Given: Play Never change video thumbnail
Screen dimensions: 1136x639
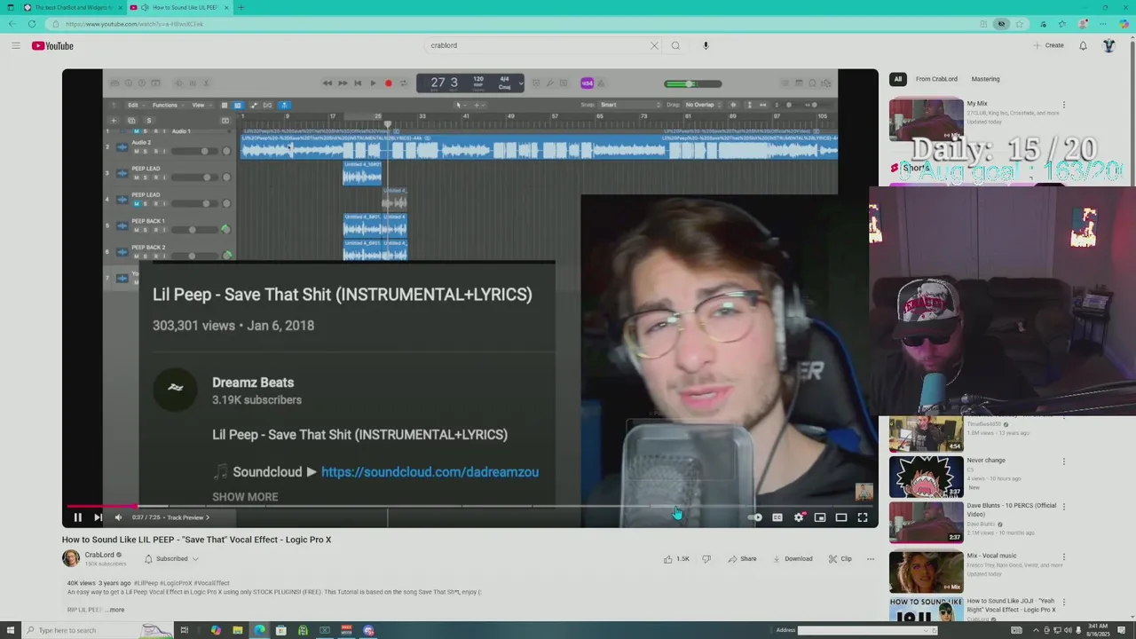Looking at the screenshot, I should [926, 477].
